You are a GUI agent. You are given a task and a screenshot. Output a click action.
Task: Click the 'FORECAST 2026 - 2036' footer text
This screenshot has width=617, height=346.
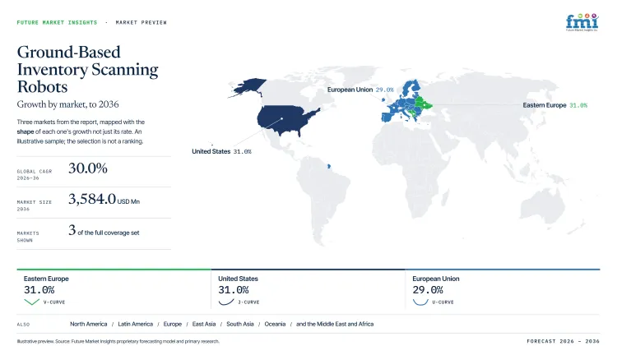(x=563, y=341)
